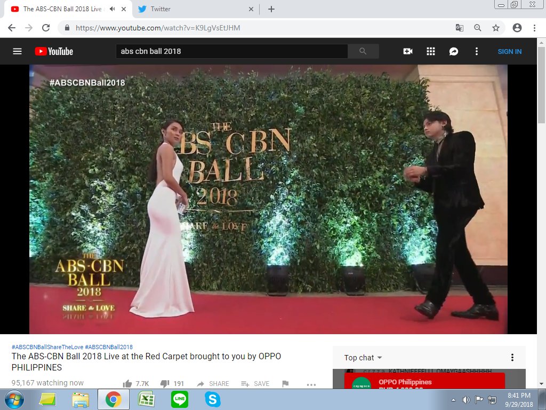Screen dimensions: 546x410
Task: Open the Windows Start button
Action: tap(14, 399)
